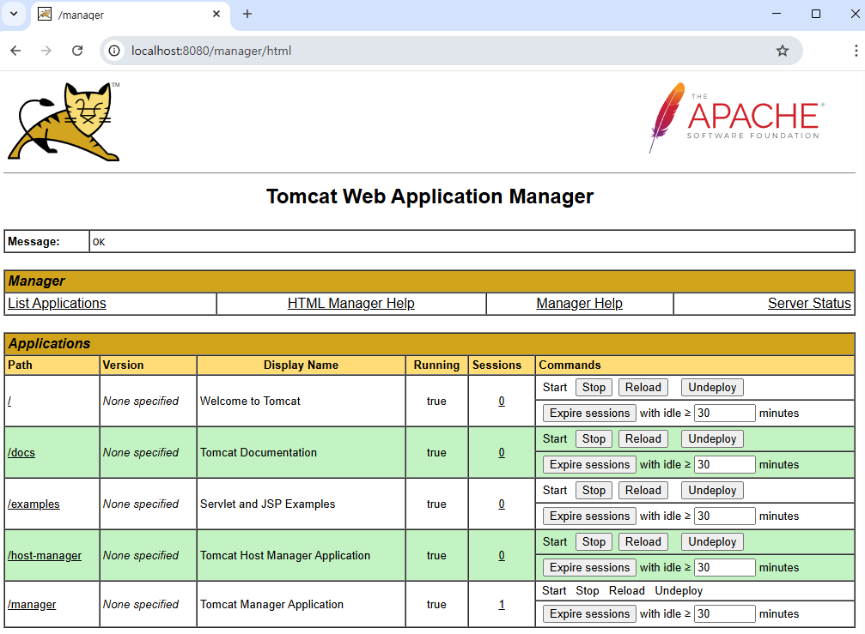This screenshot has height=634, width=865.
Task: Click sessions count 1 for /manager
Action: (502, 605)
